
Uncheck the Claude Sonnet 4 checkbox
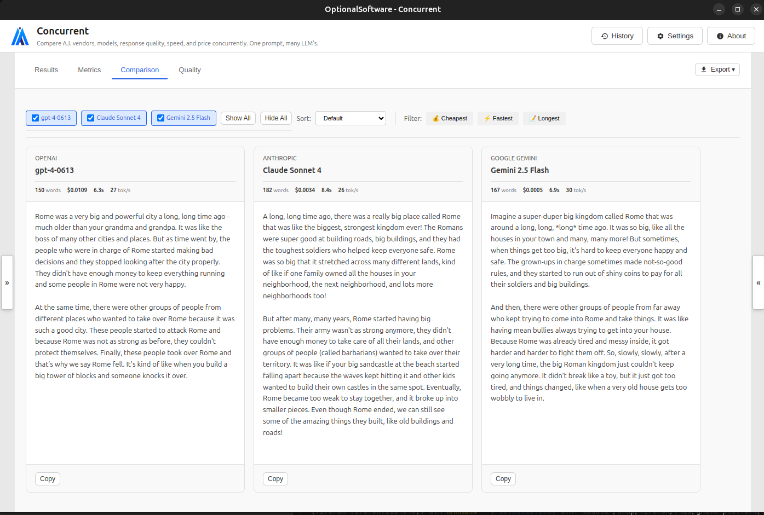point(90,118)
